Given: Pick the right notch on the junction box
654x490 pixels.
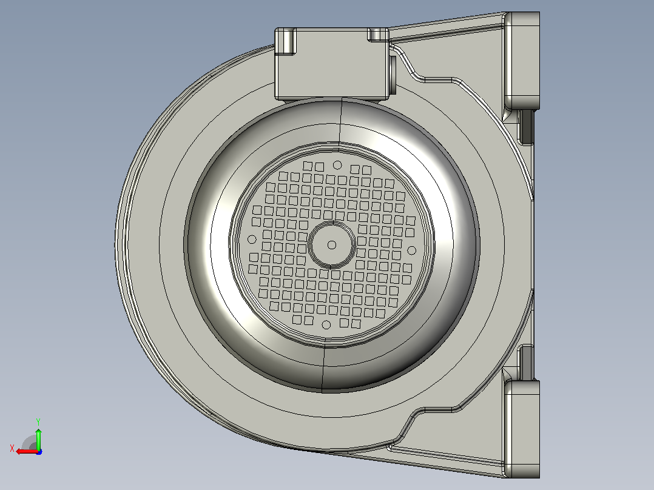Looking at the screenshot, I should point(379,34).
